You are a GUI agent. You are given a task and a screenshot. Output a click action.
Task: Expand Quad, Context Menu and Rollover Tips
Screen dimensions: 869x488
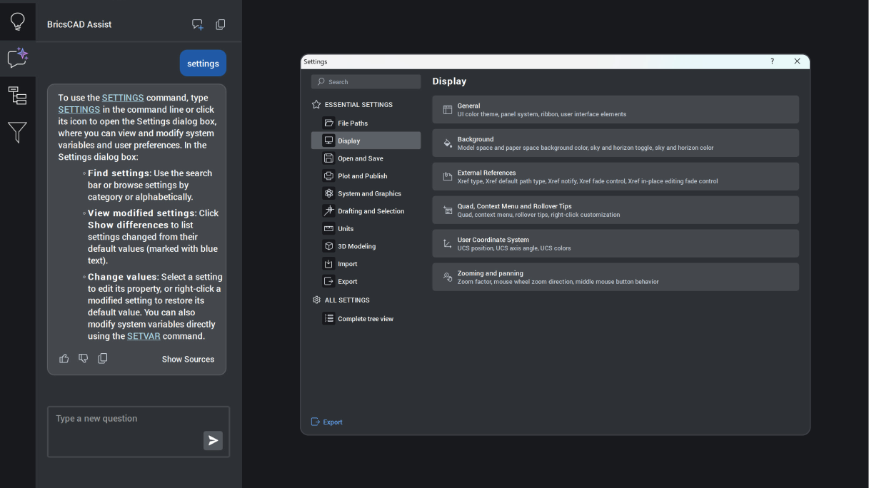[x=616, y=210]
